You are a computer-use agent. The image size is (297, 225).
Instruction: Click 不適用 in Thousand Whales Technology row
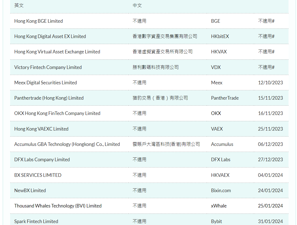point(139,206)
